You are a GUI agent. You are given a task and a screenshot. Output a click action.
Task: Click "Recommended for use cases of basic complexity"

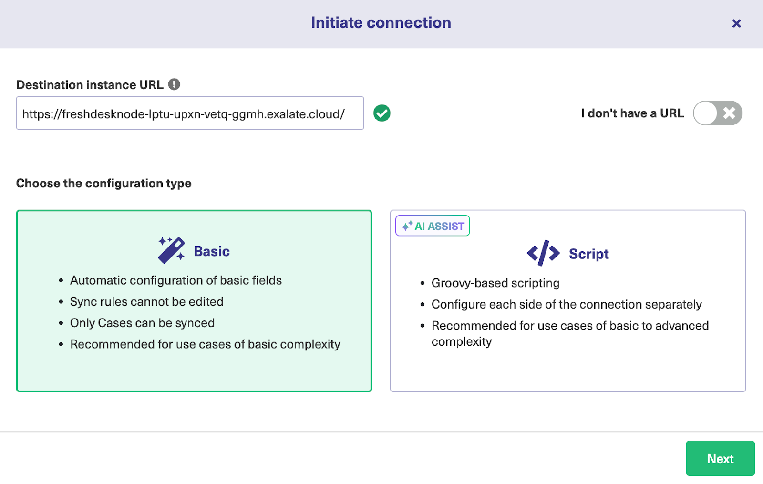click(x=205, y=344)
